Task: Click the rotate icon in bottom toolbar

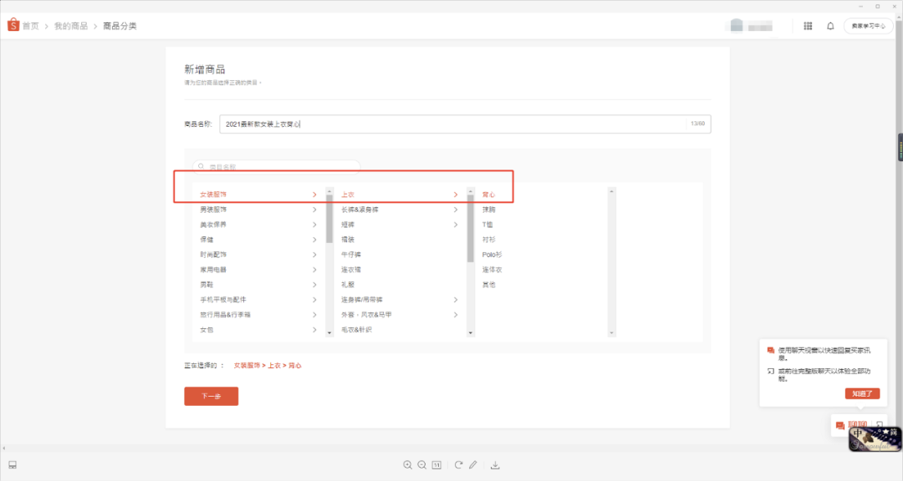Action: [458, 465]
